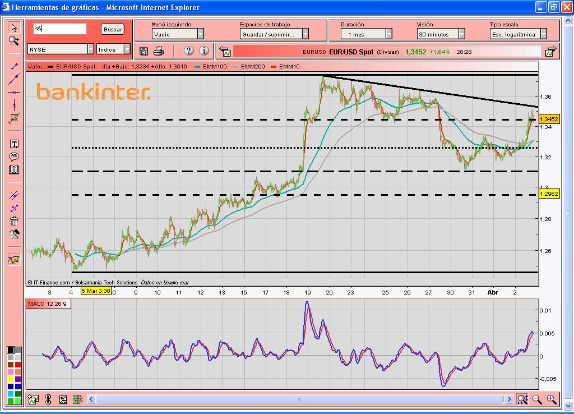
Task: Select the Fibonacci retracement chart tool
Action: pos(14,118)
